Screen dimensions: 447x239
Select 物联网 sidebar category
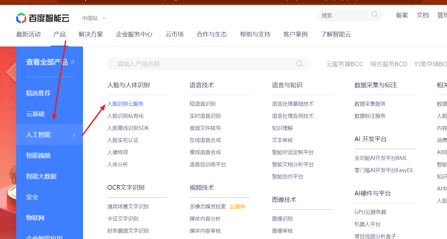(35, 218)
